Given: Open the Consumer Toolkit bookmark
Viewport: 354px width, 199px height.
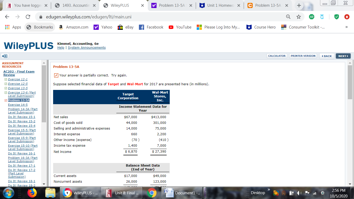Looking at the screenshot, I should pos(303,27).
